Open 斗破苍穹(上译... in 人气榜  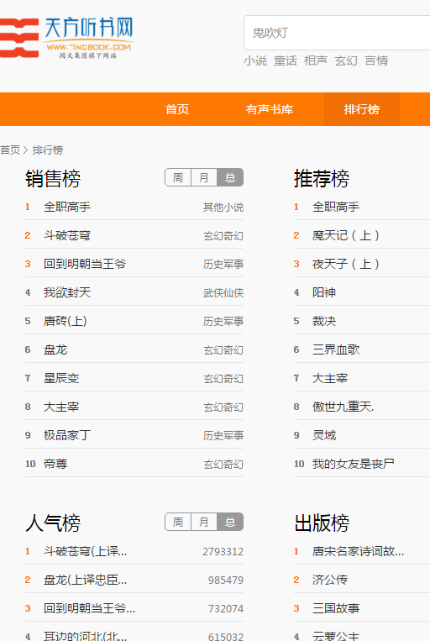86,551
